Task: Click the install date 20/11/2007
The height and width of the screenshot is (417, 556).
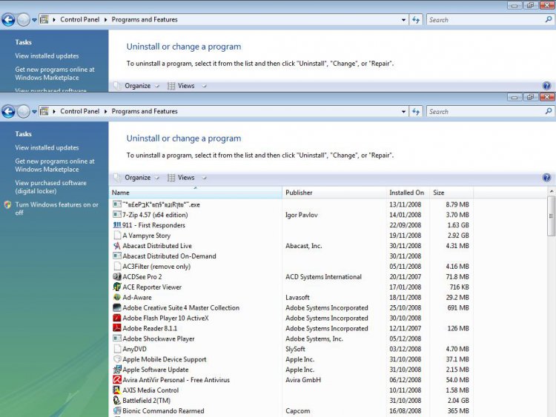Action: pos(406,277)
